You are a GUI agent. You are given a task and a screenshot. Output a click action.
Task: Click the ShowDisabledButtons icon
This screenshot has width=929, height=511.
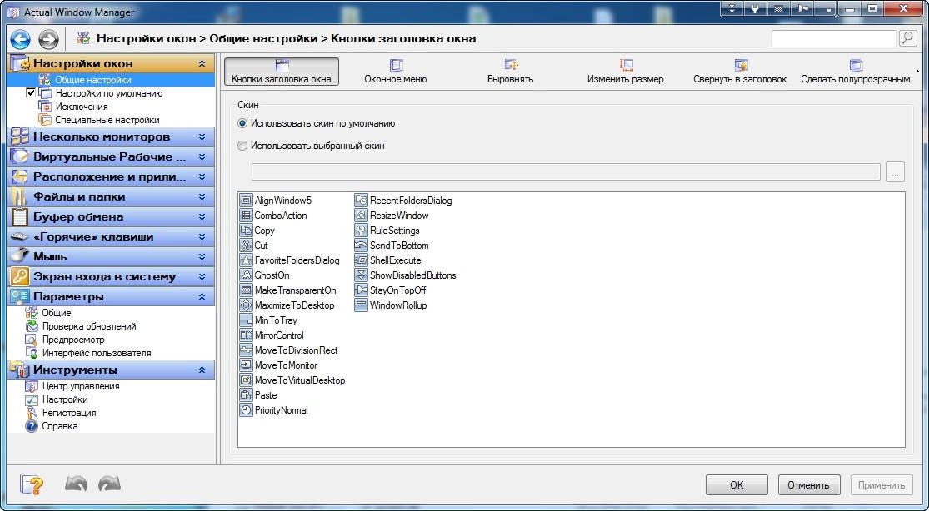361,275
